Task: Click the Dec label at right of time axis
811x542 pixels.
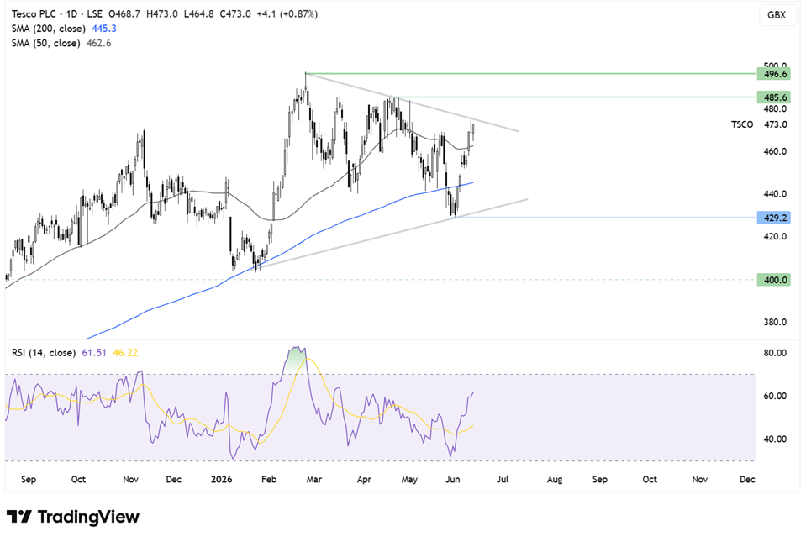Action: pyautogui.click(x=747, y=480)
